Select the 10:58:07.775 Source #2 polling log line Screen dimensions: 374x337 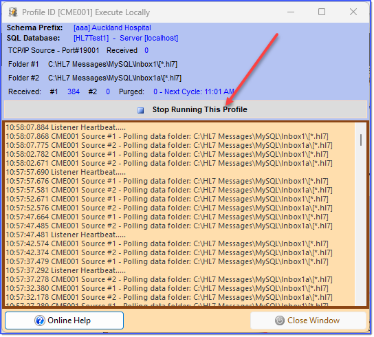click(x=169, y=145)
